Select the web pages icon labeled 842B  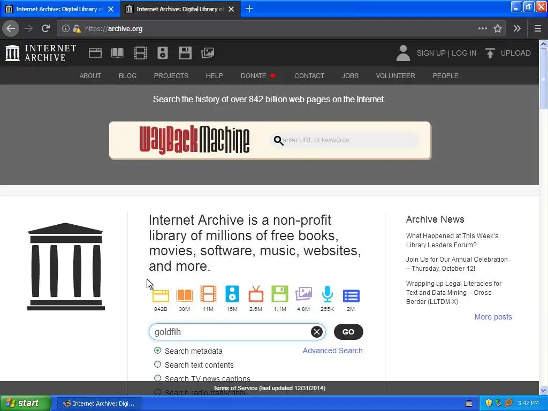[x=161, y=295]
